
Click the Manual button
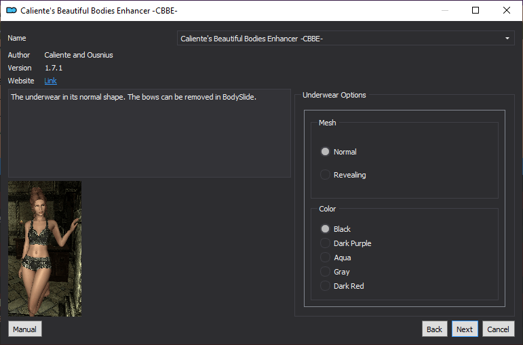coord(24,329)
